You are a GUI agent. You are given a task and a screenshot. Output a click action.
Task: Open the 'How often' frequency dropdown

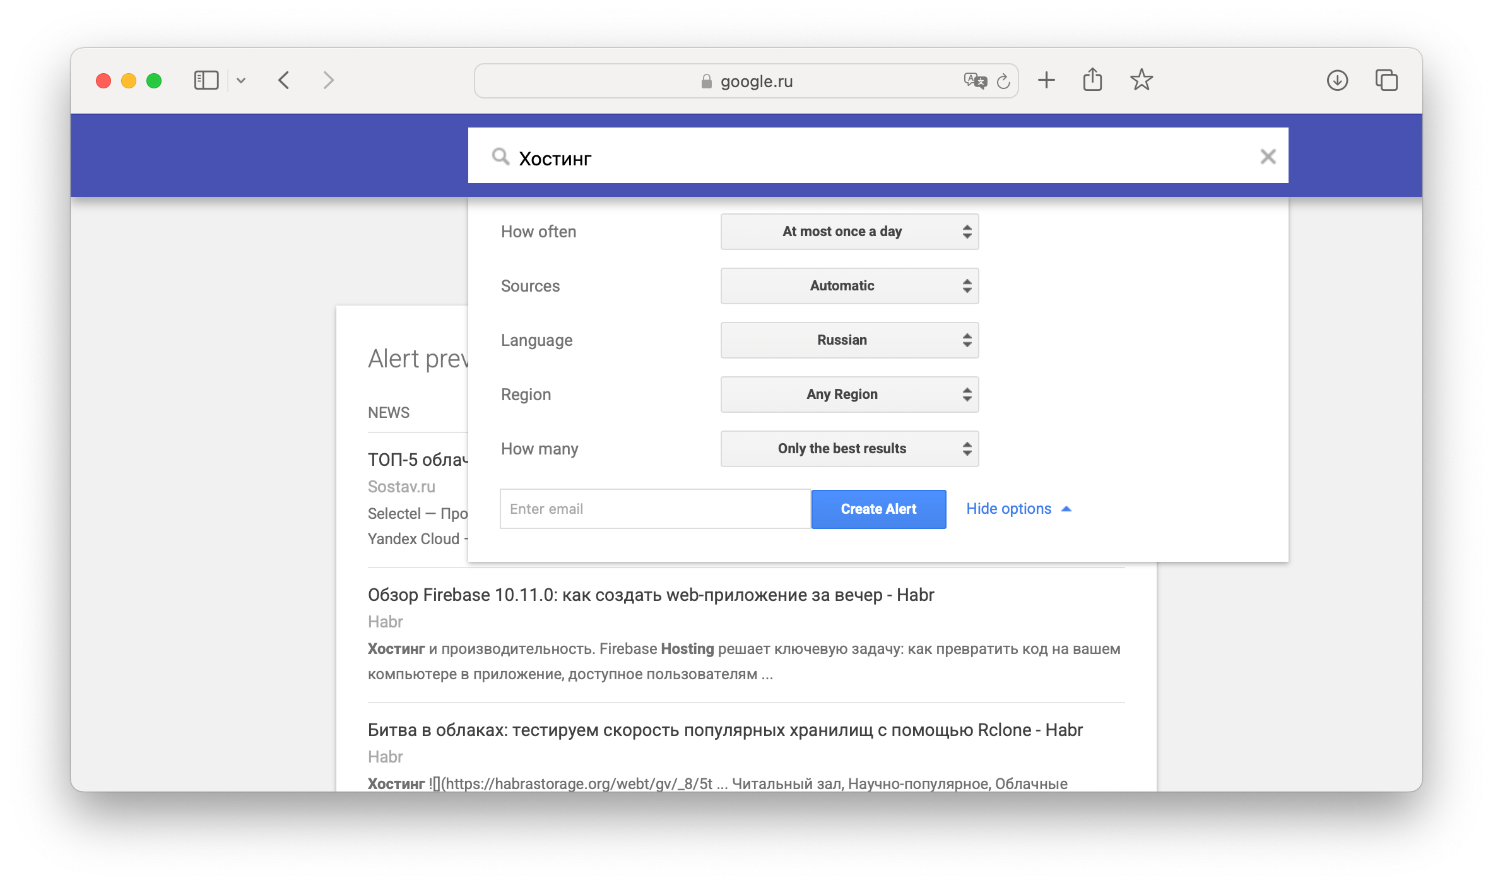pyautogui.click(x=849, y=231)
